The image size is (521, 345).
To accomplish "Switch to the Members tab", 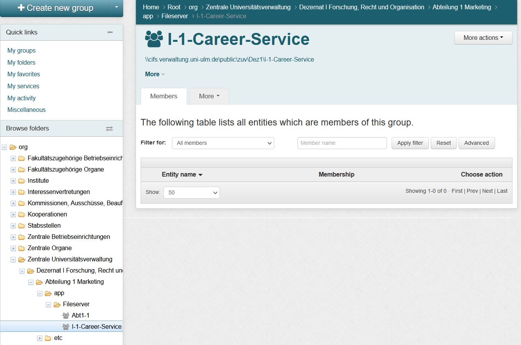I will pyautogui.click(x=163, y=96).
